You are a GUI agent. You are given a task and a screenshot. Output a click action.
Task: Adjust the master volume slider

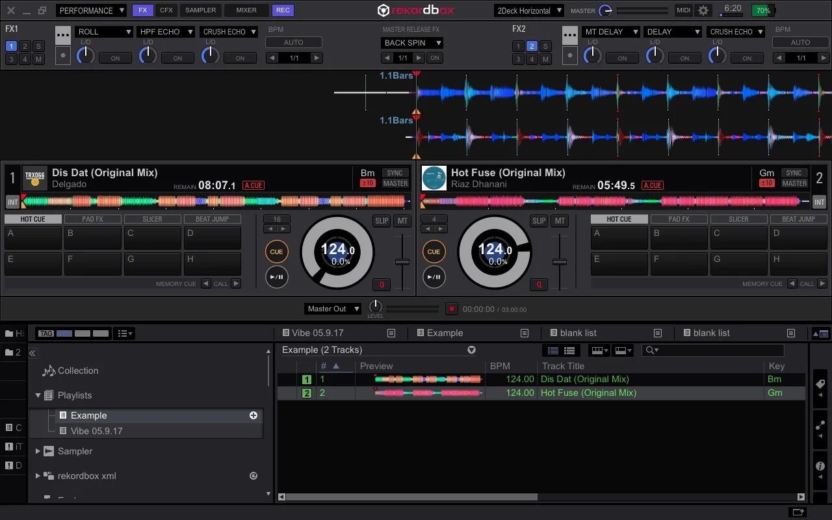(x=642, y=10)
